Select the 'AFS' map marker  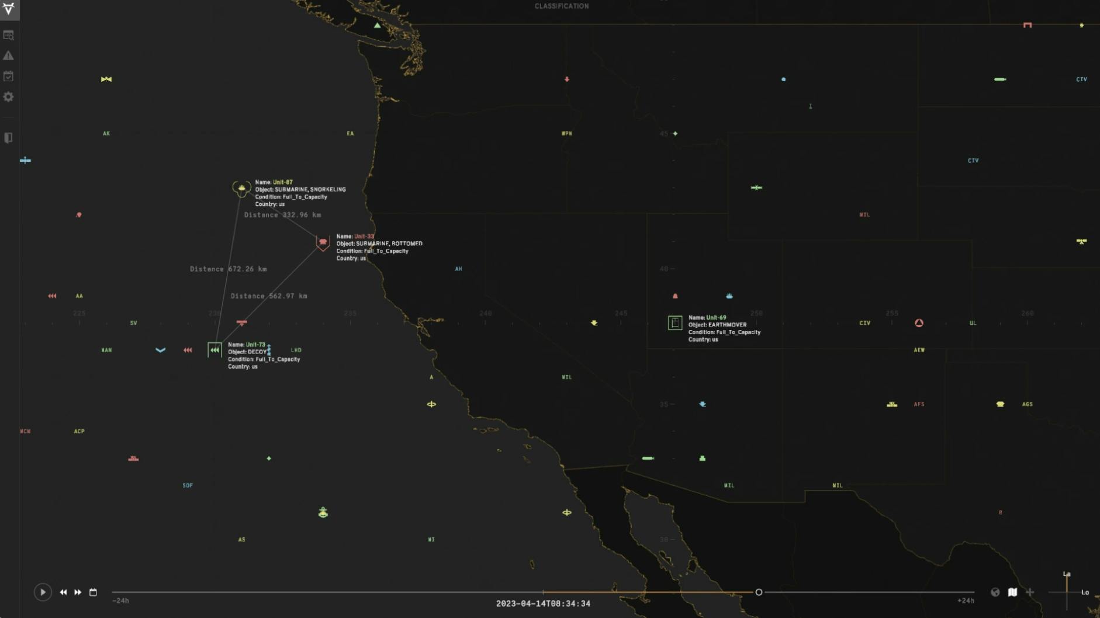pyautogui.click(x=919, y=404)
